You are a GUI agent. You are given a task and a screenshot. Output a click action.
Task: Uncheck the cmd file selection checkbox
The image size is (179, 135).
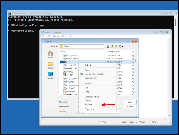[x=62, y=62]
